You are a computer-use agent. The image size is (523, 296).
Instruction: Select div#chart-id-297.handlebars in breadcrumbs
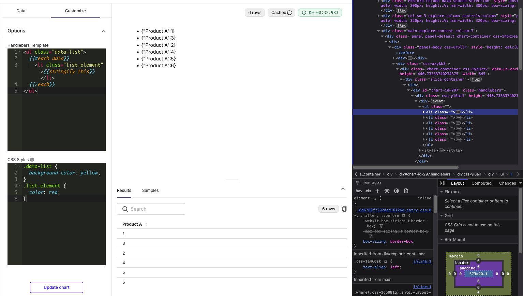(x=425, y=174)
